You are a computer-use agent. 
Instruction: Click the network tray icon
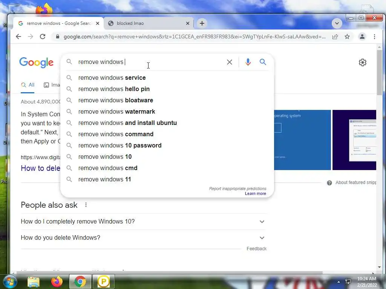coord(348,281)
